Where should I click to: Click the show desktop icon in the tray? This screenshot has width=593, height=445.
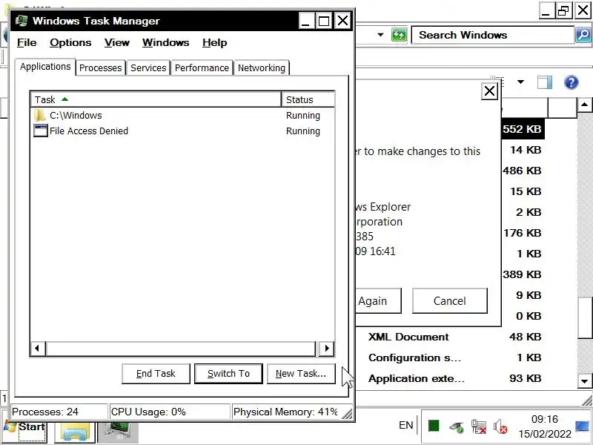coord(583,426)
